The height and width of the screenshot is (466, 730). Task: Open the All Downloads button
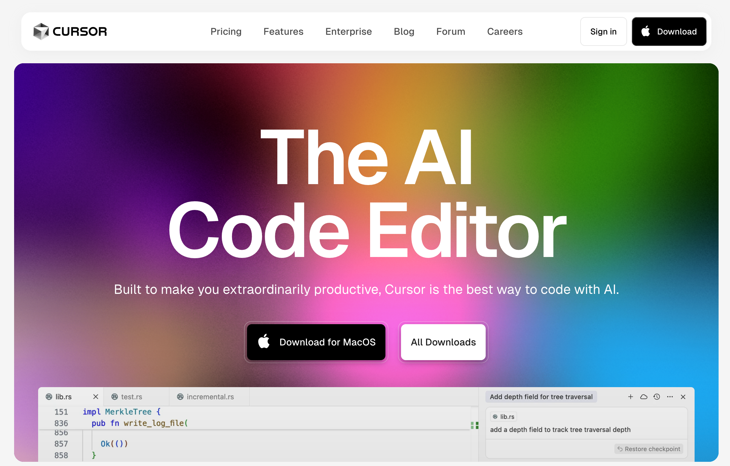pyautogui.click(x=443, y=342)
